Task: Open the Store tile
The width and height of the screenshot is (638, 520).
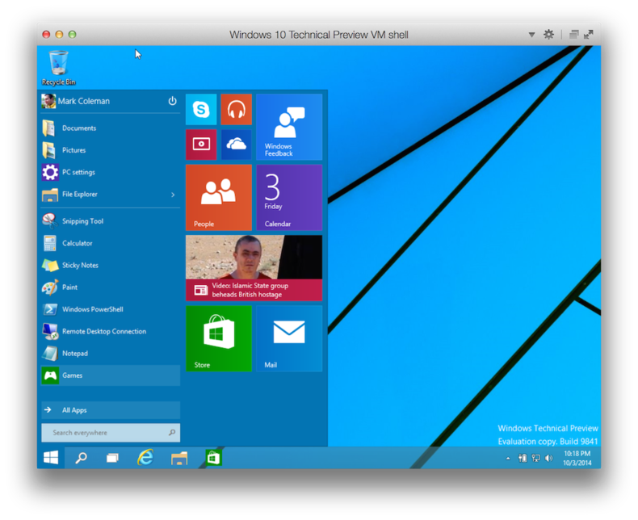Action: click(219, 338)
